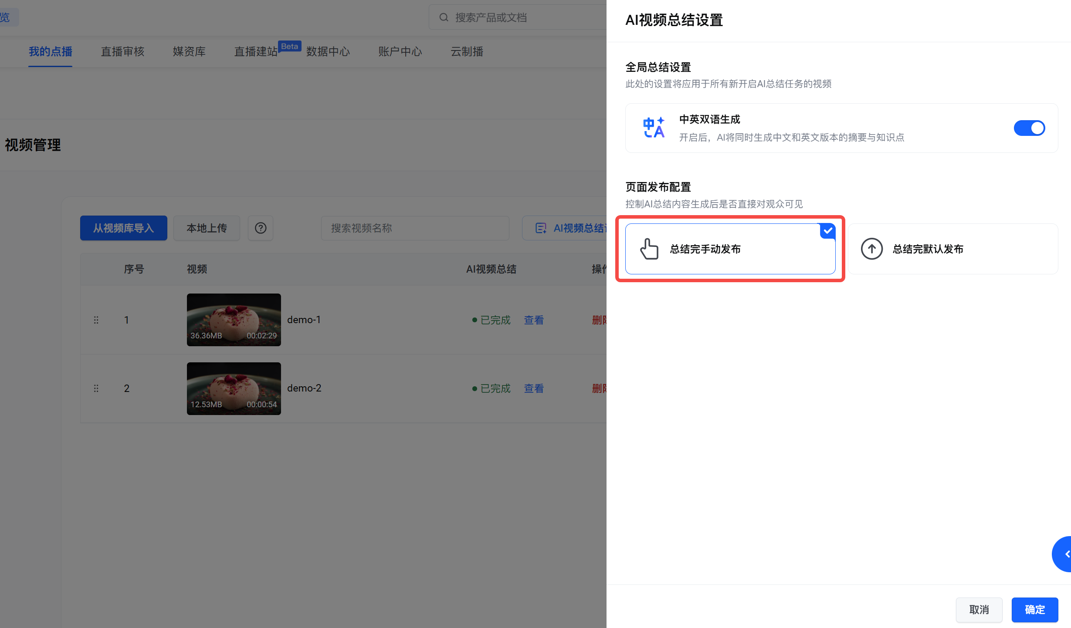Click 查看 link for demo-1
Image resolution: width=1071 pixels, height=628 pixels.
click(x=534, y=320)
